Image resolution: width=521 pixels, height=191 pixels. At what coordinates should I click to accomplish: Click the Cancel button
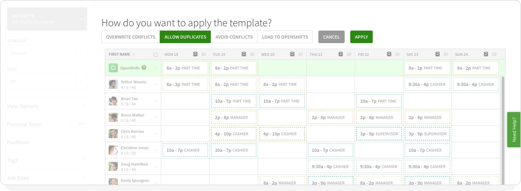331,37
